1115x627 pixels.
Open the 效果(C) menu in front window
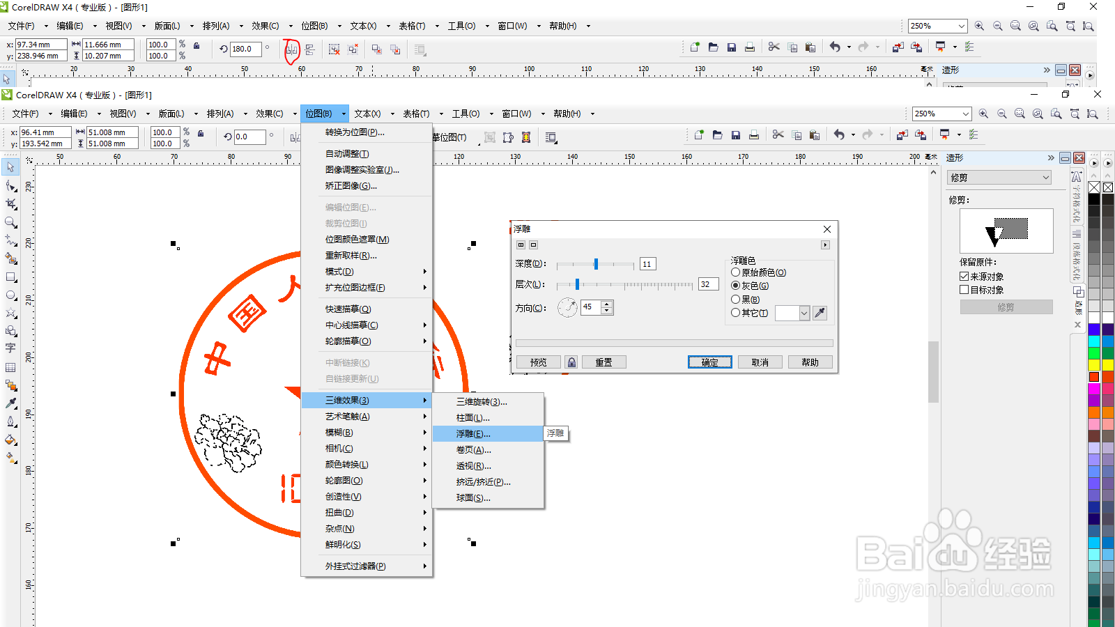(x=269, y=114)
